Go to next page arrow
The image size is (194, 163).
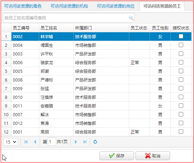click(76, 142)
